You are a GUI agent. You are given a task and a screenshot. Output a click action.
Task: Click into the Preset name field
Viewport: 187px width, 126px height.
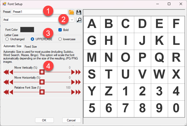click(x=40, y=12)
